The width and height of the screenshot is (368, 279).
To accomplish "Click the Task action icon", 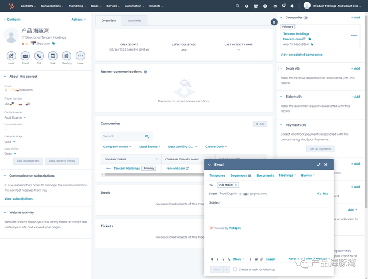I will pyautogui.click(x=53, y=56).
